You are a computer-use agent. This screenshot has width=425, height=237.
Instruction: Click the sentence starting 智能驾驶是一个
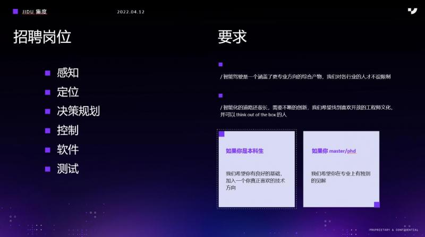click(x=305, y=77)
